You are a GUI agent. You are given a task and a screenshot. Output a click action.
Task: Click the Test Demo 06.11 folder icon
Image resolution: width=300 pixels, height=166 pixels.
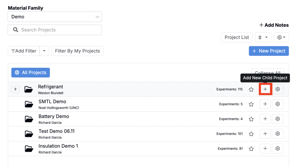point(29,134)
